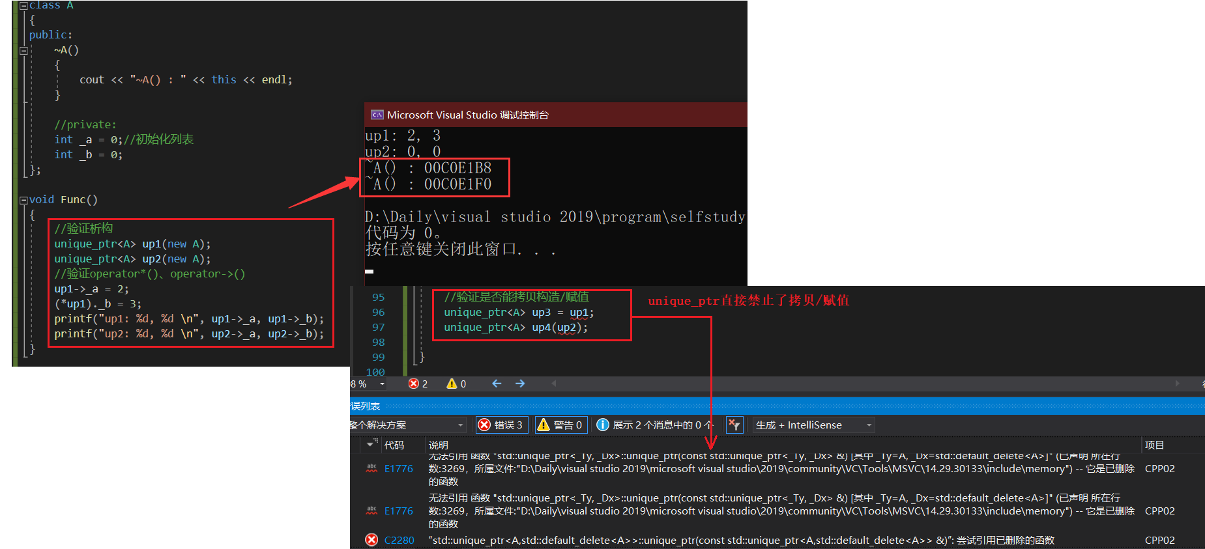The height and width of the screenshot is (549, 1205).
Task: Click the code line up1->_a = 2;
Action: 91,289
